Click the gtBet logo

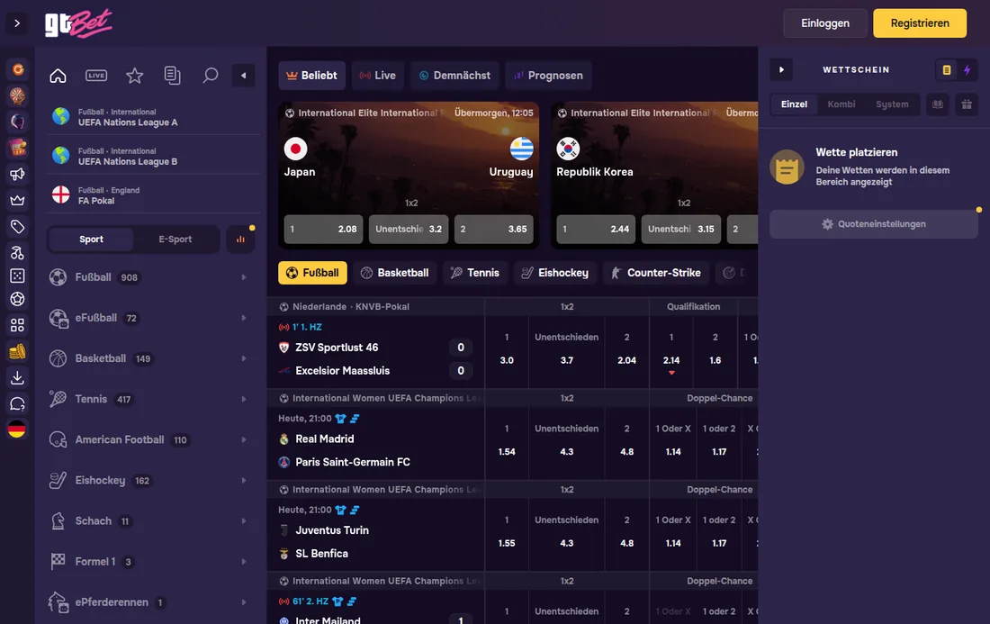(x=78, y=23)
